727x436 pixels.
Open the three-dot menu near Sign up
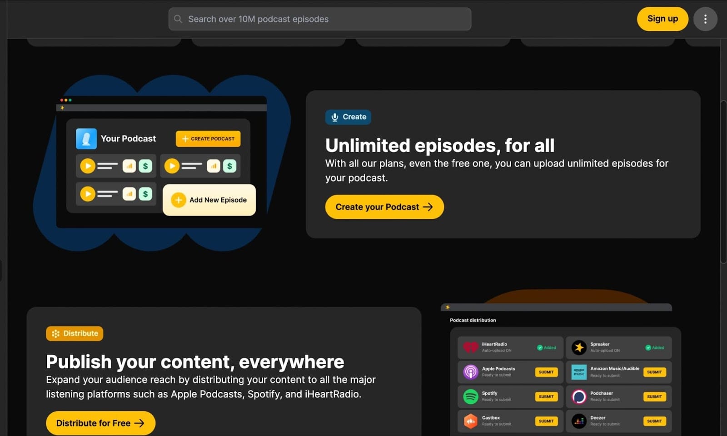706,19
